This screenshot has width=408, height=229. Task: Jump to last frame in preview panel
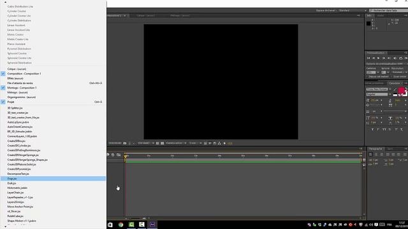389,58
